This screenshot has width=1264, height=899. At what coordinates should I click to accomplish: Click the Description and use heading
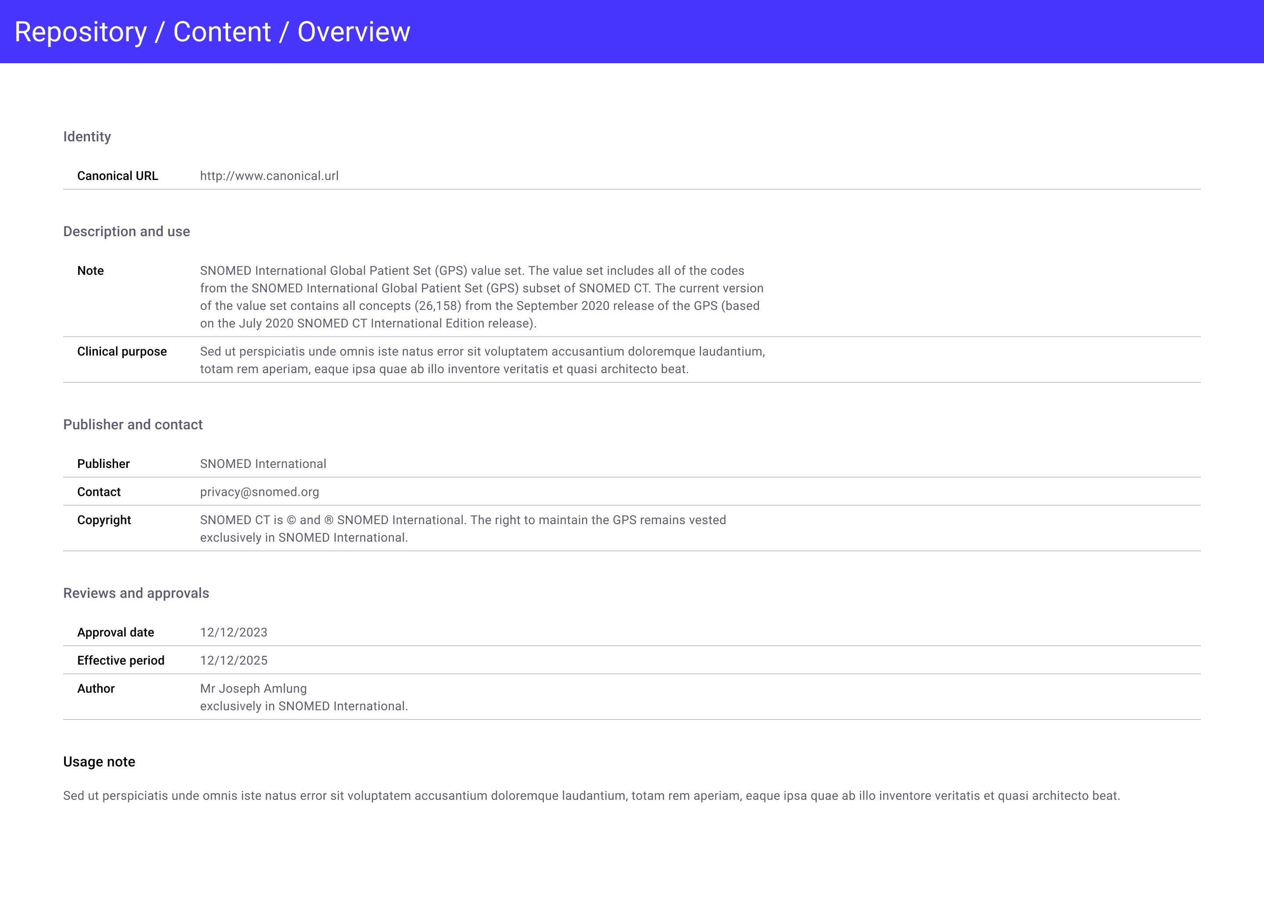click(126, 231)
